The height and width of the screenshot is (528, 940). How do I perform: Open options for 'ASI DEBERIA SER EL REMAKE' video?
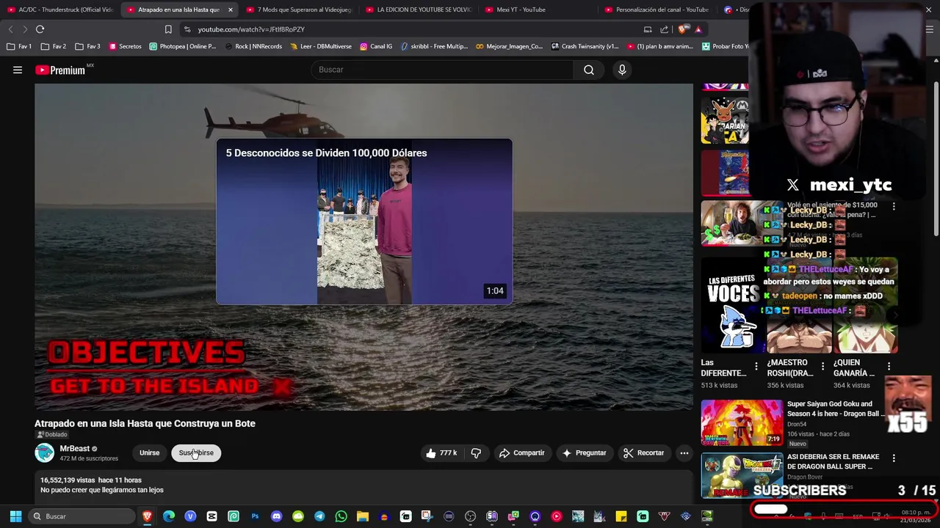coord(894,458)
